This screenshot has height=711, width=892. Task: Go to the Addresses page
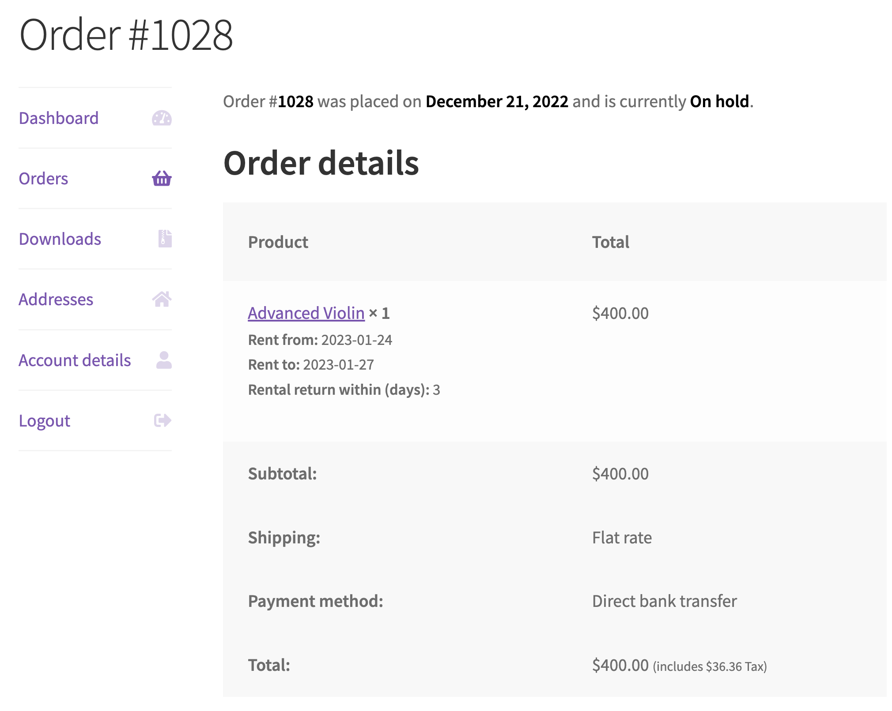tap(56, 299)
